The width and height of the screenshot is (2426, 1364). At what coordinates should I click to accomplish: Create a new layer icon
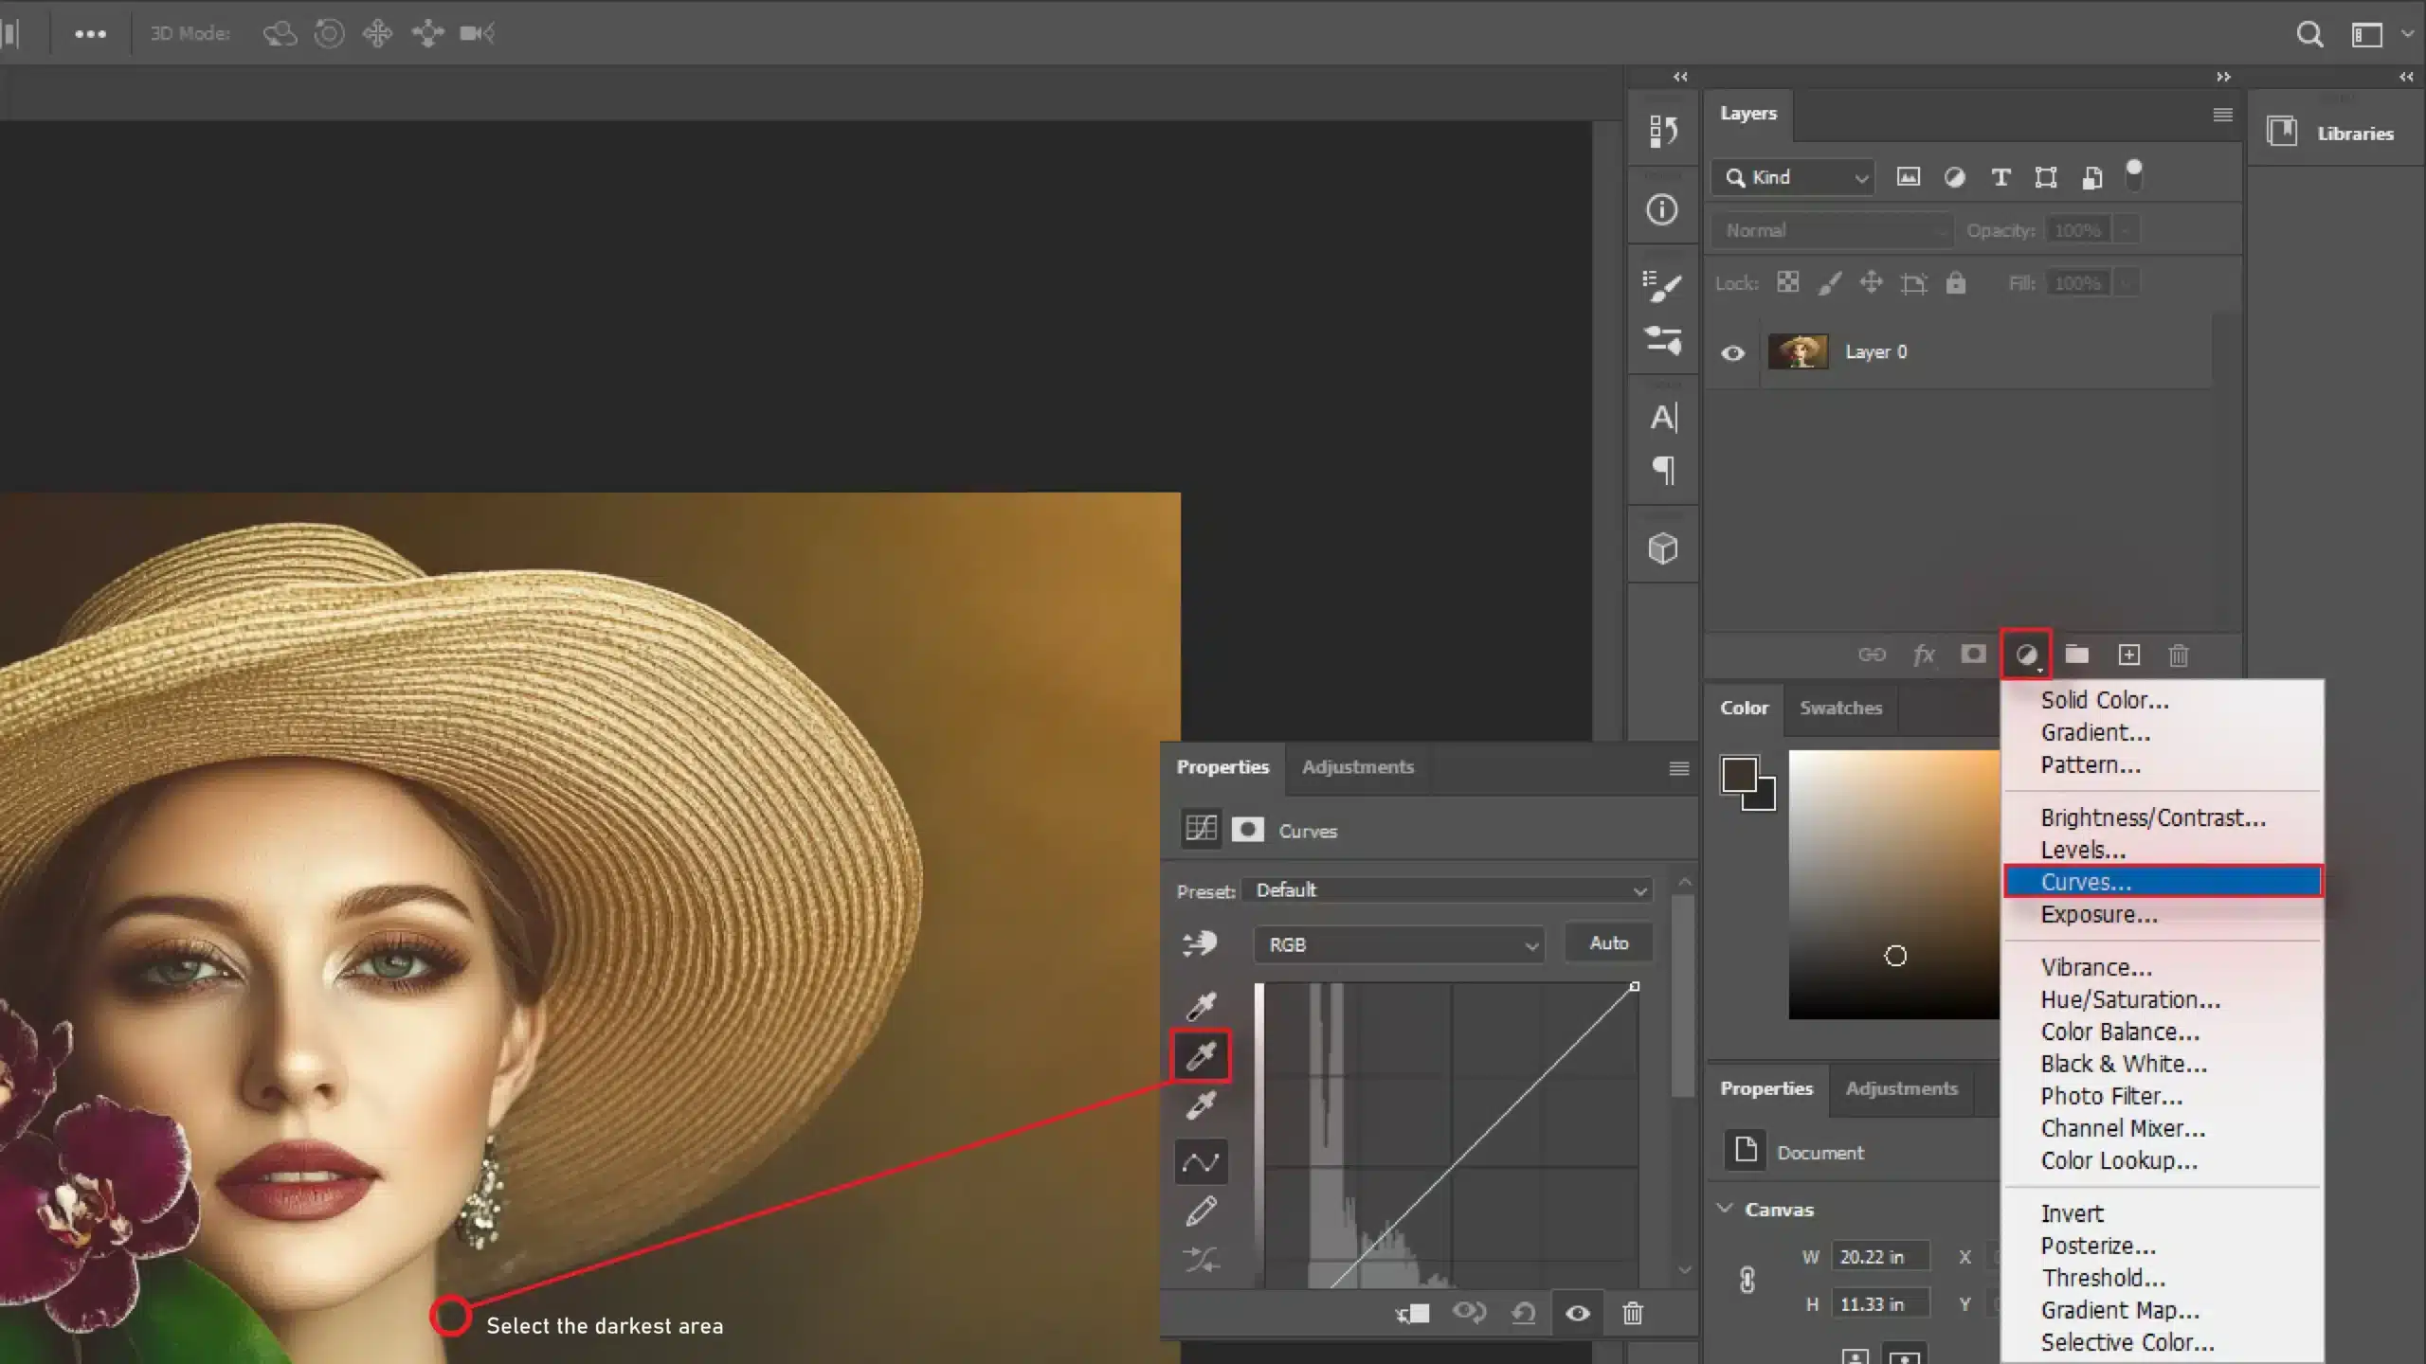(2128, 655)
